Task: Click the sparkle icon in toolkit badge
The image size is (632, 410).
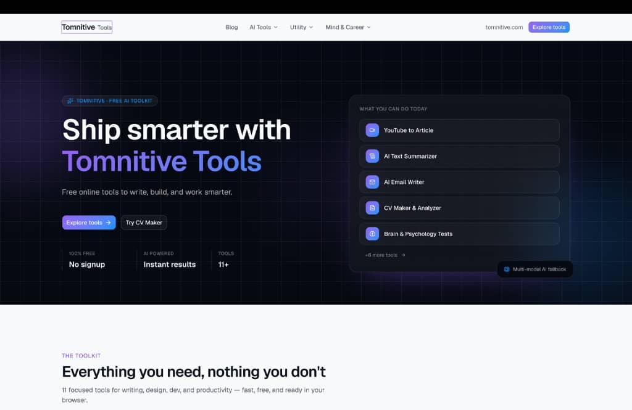Action: [x=70, y=100]
